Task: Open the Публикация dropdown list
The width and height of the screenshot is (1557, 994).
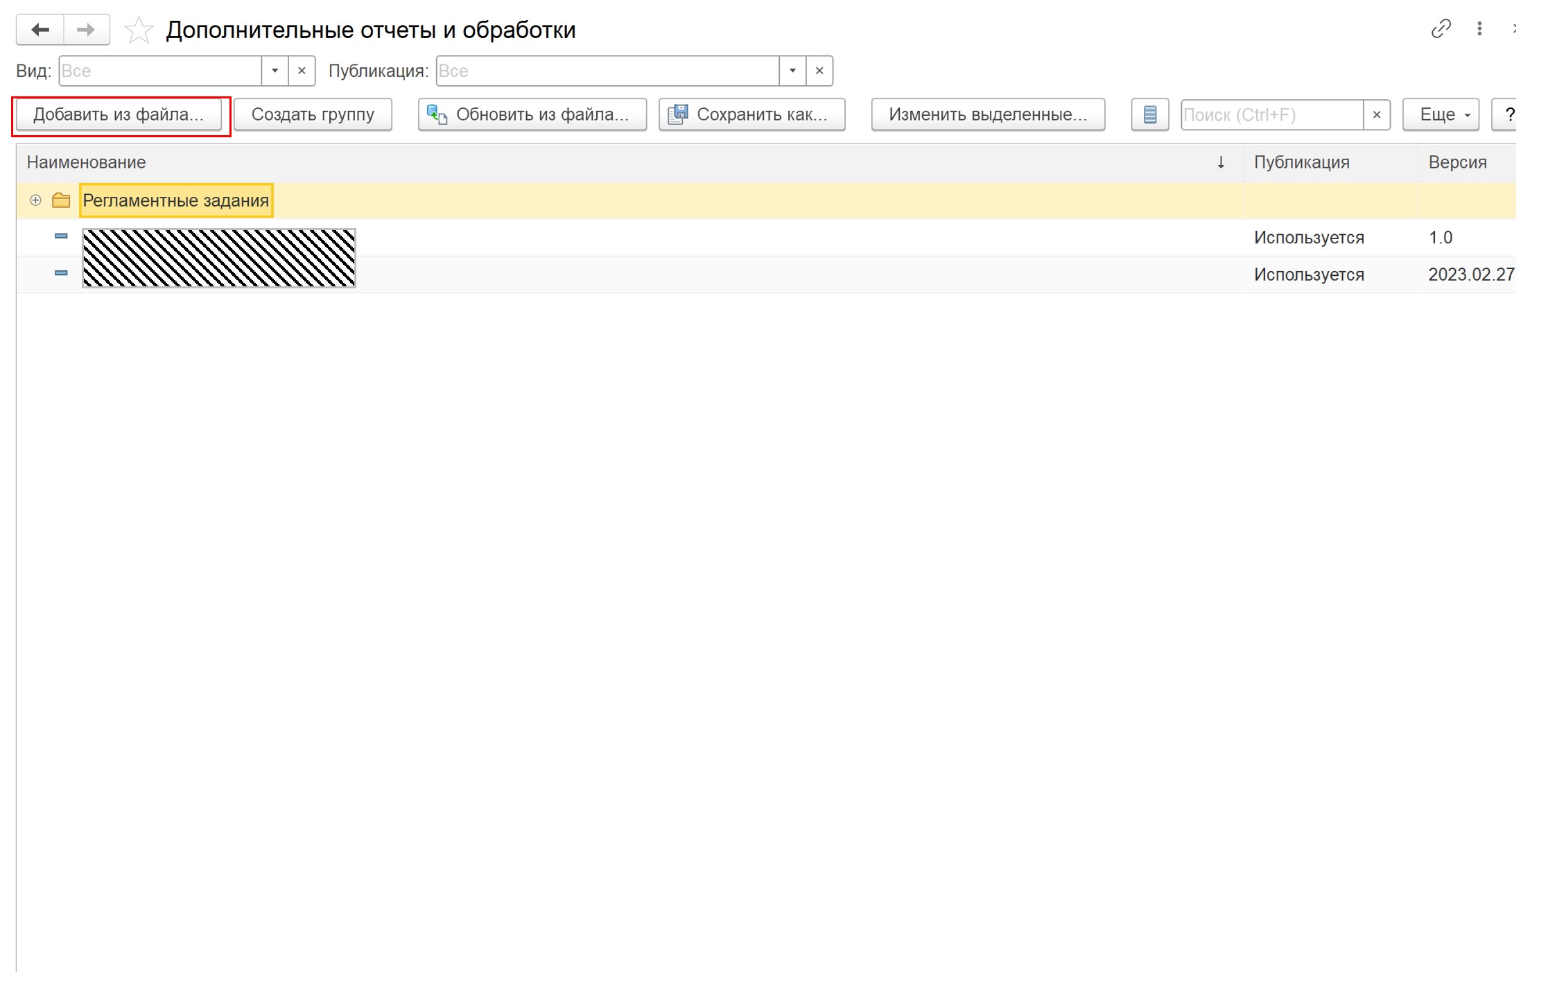Action: tap(792, 71)
